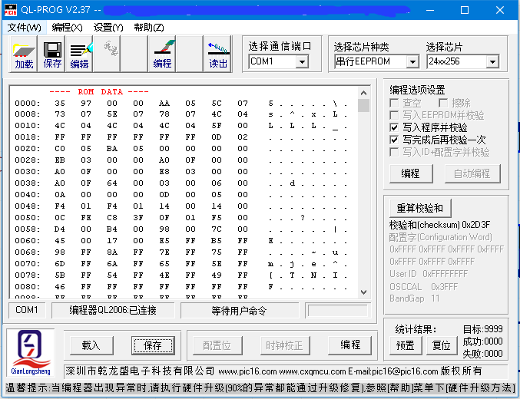Click the 保存 floppy disk toolbar icon
Screen dimensions: 520x399
[52, 54]
